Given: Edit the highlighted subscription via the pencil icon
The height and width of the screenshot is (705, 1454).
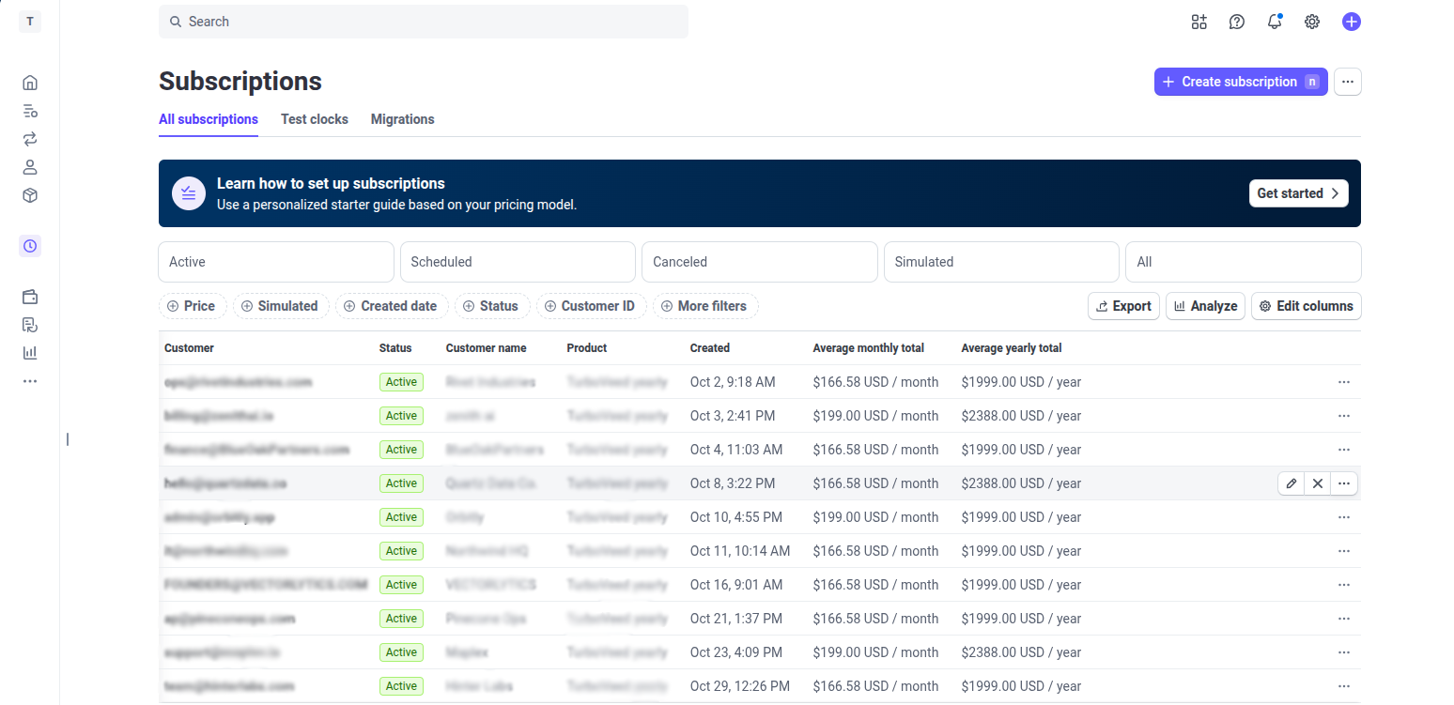Looking at the screenshot, I should tap(1291, 483).
